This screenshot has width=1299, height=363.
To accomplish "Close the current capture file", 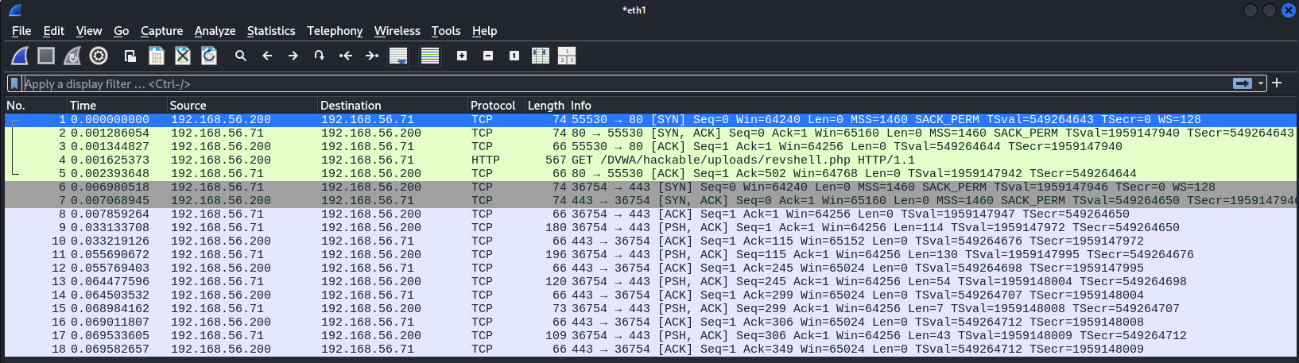I will click(183, 56).
